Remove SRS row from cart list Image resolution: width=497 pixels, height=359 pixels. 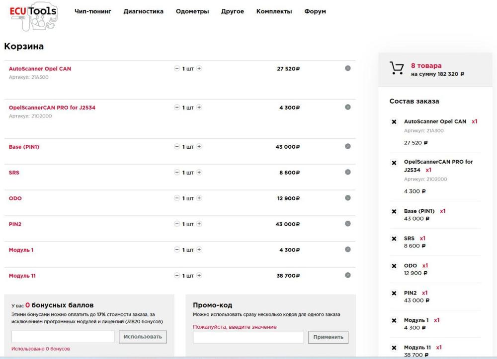[x=348, y=172]
